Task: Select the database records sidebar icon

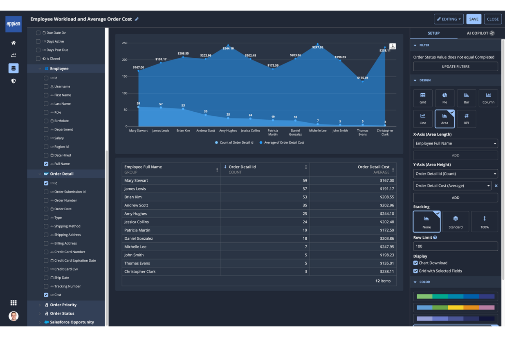Action: 13,68
